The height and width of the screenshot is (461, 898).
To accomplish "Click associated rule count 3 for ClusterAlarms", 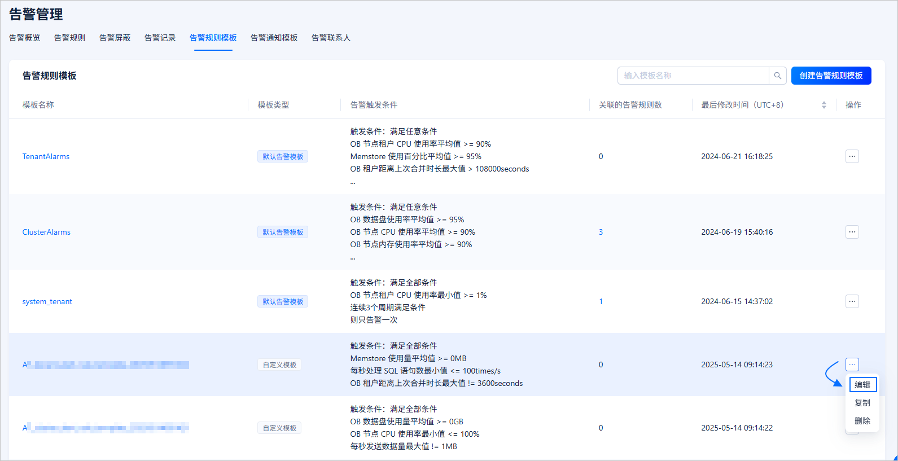I will tap(601, 232).
